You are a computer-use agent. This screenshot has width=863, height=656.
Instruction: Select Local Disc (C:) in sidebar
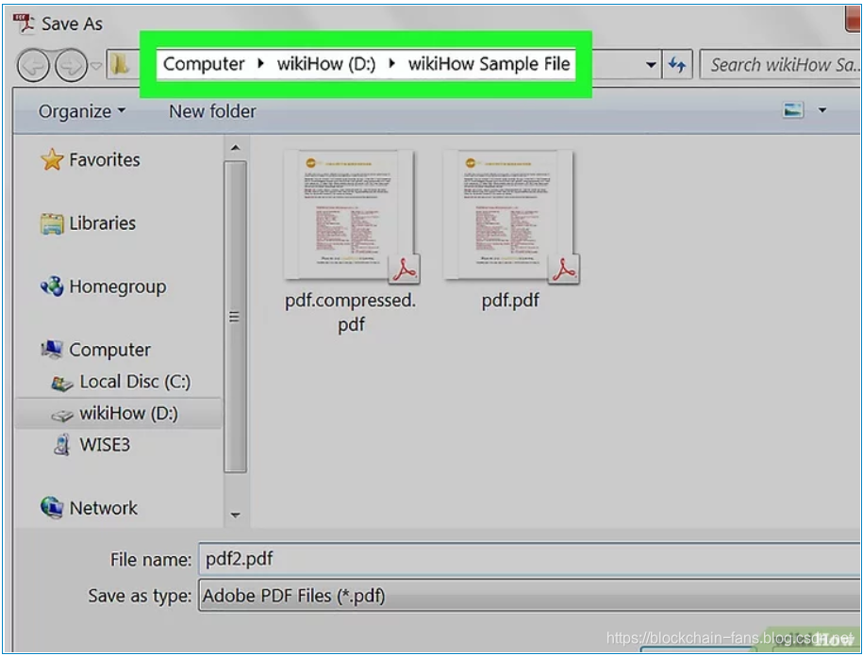point(135,382)
